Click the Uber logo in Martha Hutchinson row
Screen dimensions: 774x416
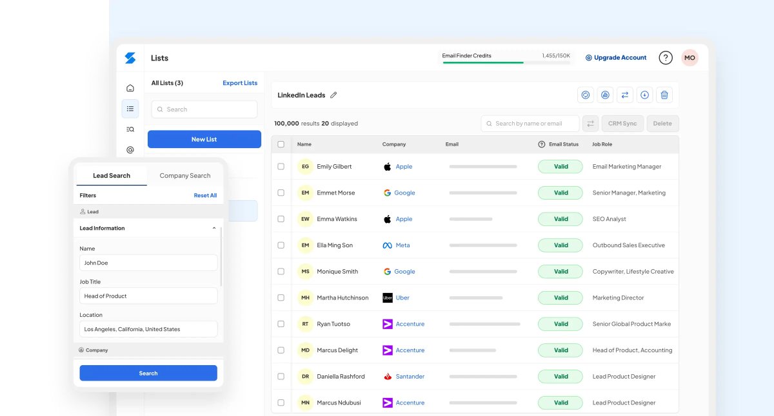pos(388,298)
